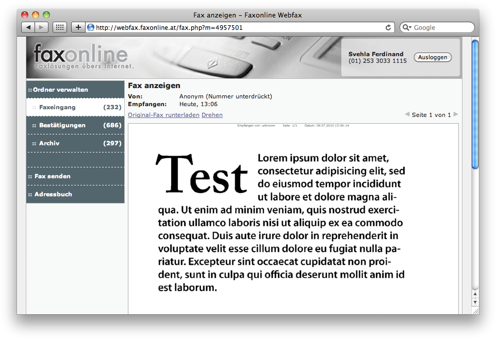Click the address bar URL field
The width and height of the screenshot is (496, 339).
tap(240, 27)
